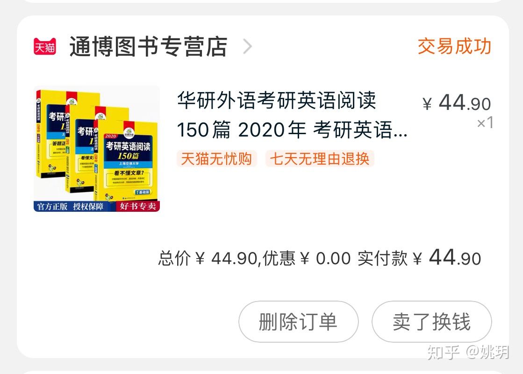Image resolution: width=523 pixels, height=374 pixels.
Task: Tap the 天猫无忧购 service tag
Action: pos(216,158)
